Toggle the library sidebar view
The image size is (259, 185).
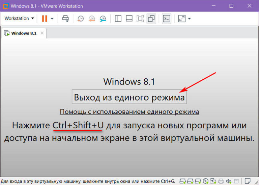click(x=118, y=19)
